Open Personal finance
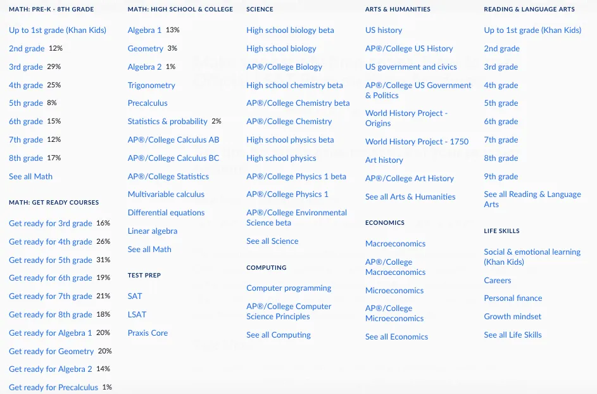 coord(513,298)
